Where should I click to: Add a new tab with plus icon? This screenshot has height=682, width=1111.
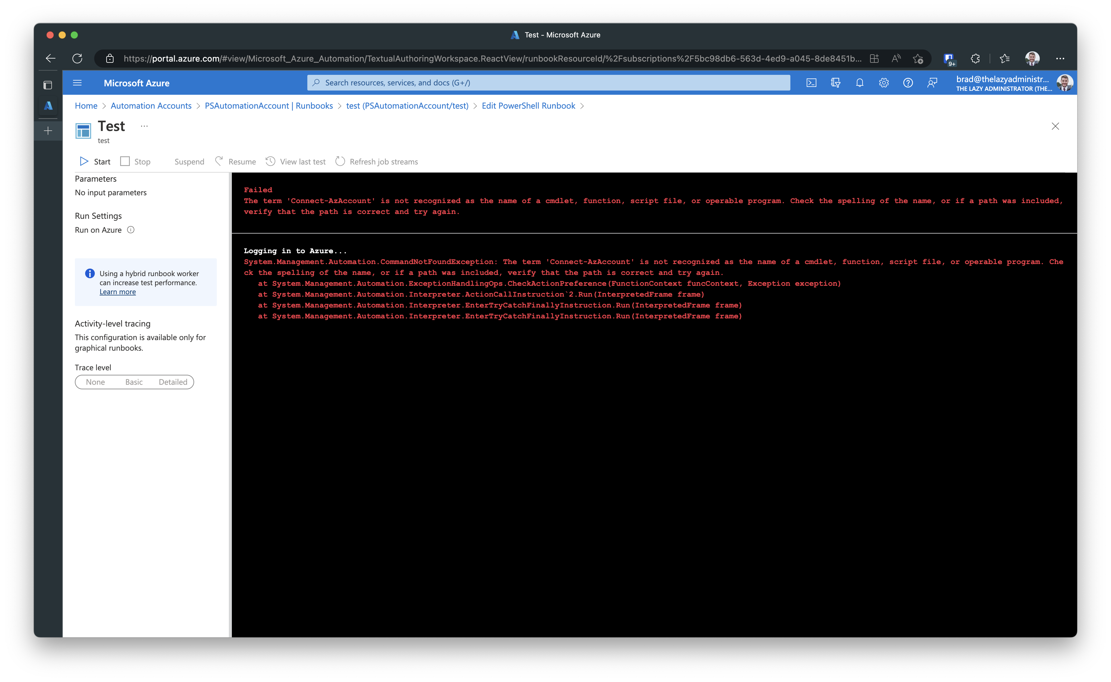48,131
